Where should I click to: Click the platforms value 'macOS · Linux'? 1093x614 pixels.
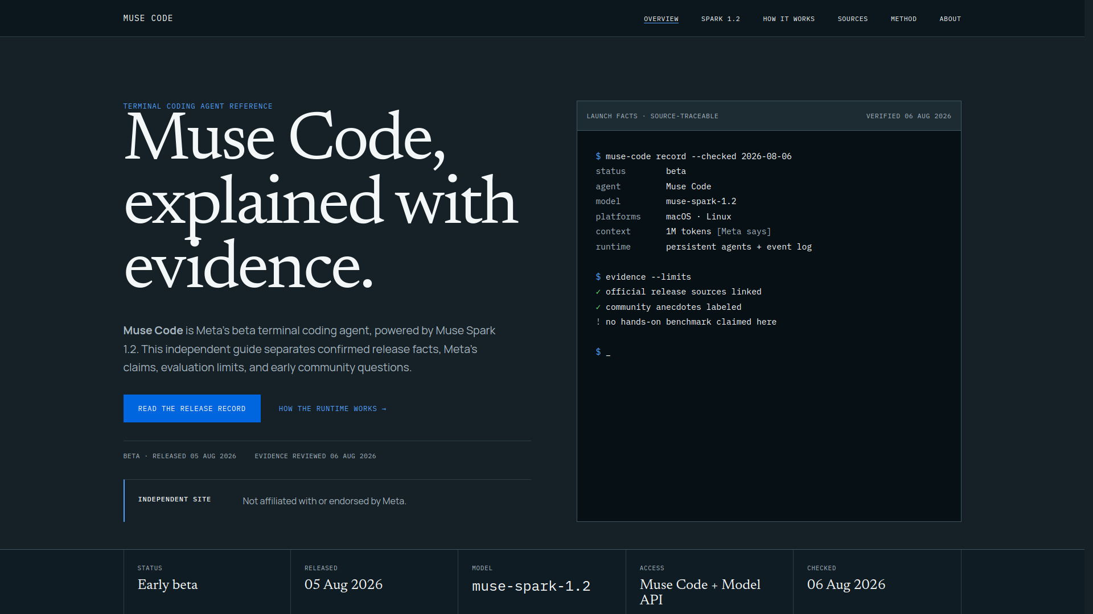(x=698, y=217)
